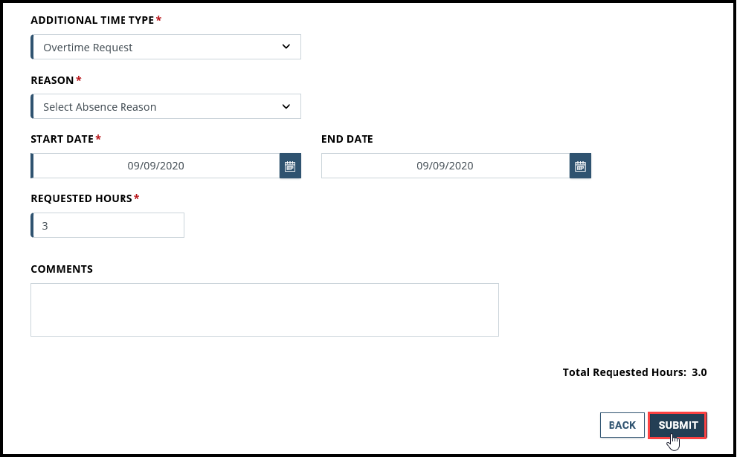Expand the Additional Time Type dropdown

coord(165,46)
